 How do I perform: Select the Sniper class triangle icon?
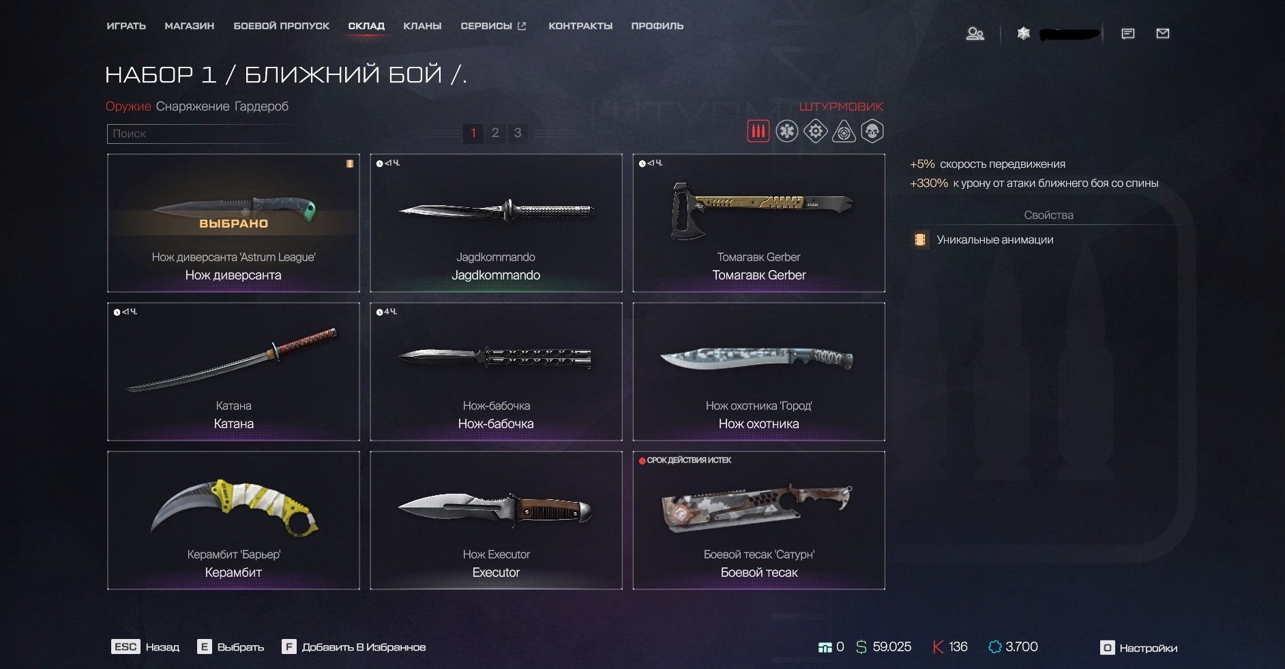click(x=844, y=131)
